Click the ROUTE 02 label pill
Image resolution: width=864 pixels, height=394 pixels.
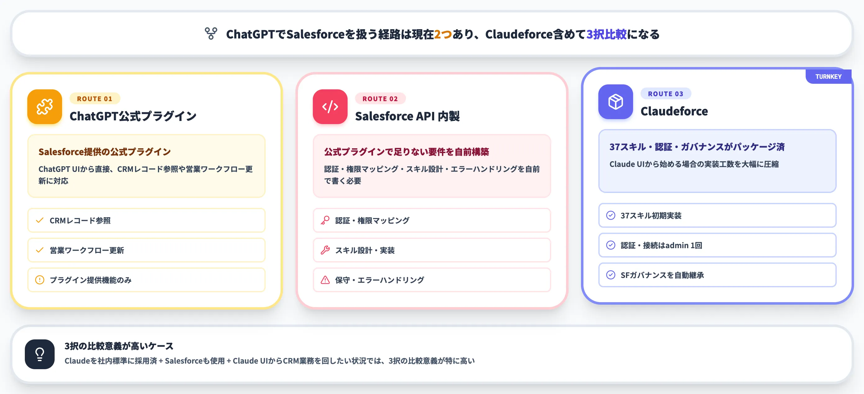click(x=380, y=99)
